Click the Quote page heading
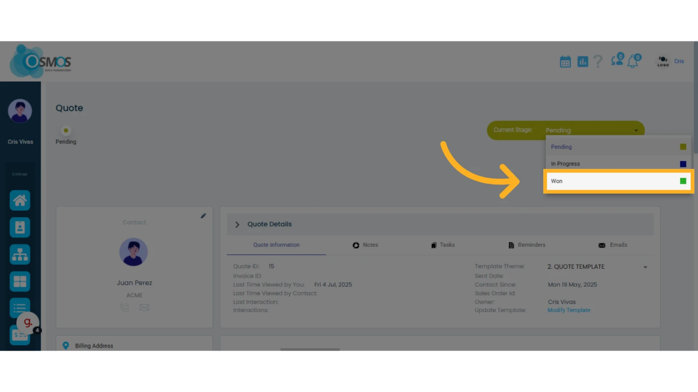Image resolution: width=698 pixels, height=392 pixels. coord(70,108)
